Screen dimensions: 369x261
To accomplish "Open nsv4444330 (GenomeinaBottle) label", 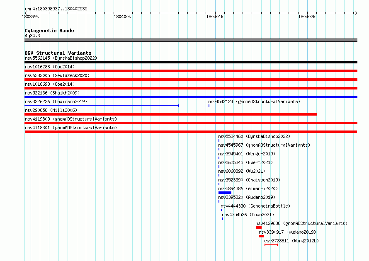I will [x=255, y=206].
